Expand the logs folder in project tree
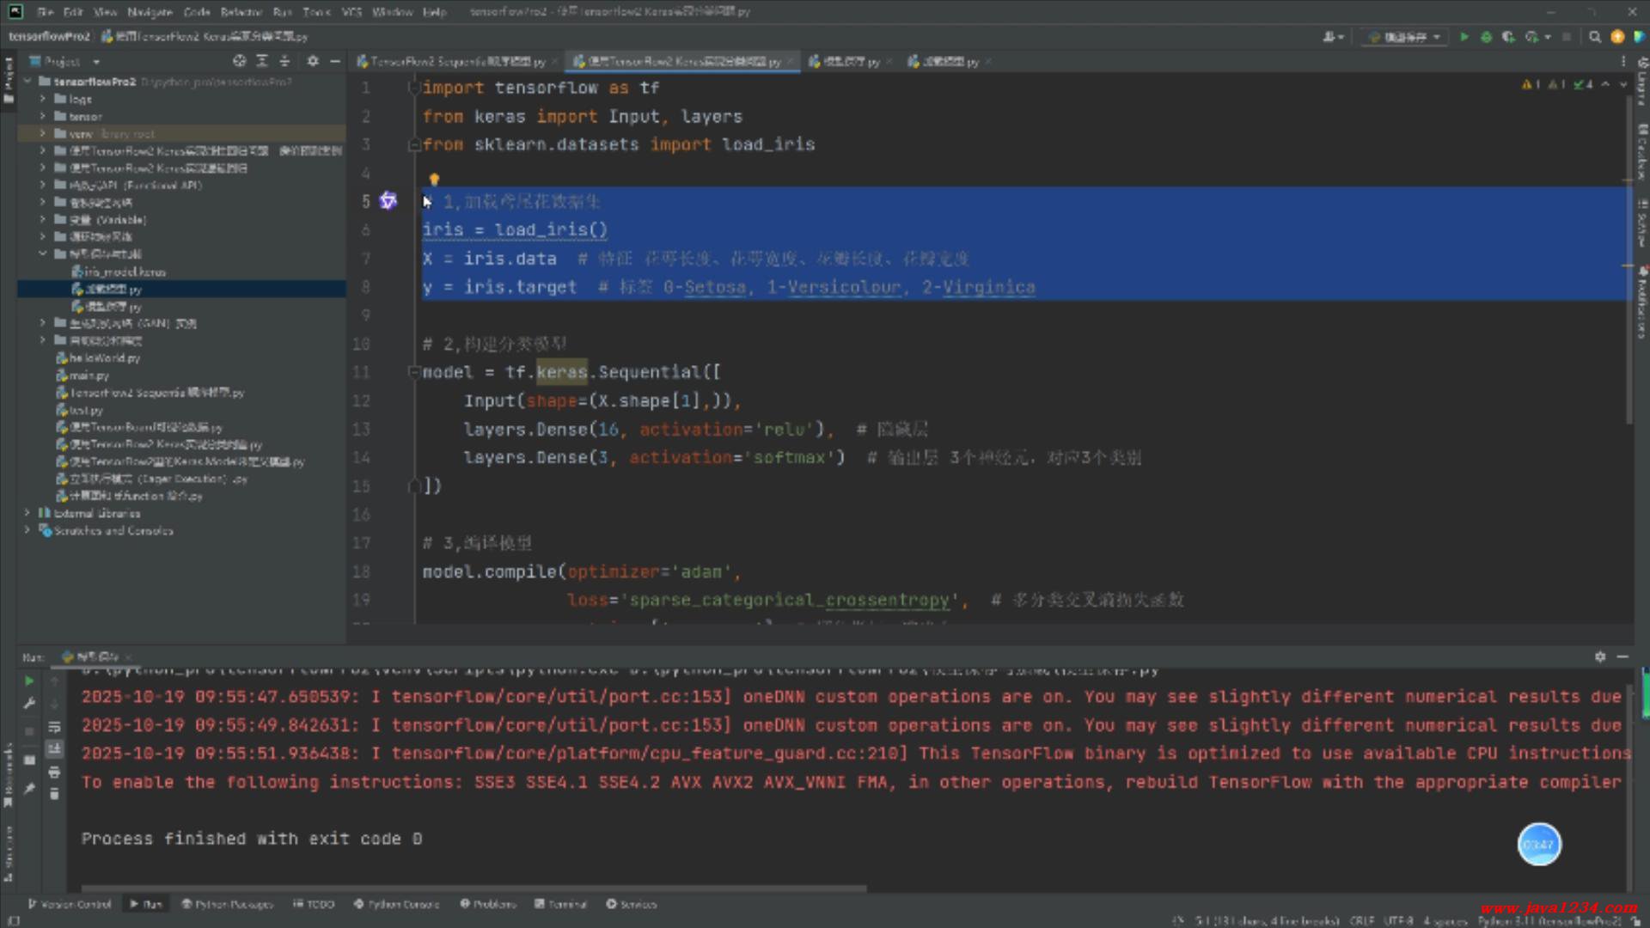Viewport: 1650px width, 928px height. point(42,99)
